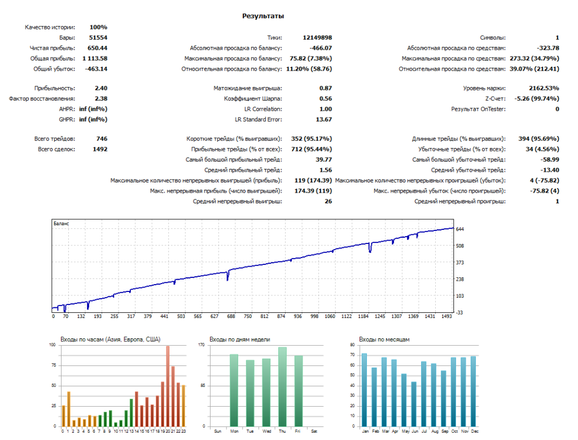Click the Тики value 12149898
This screenshot has width=578, height=440.
pos(317,37)
